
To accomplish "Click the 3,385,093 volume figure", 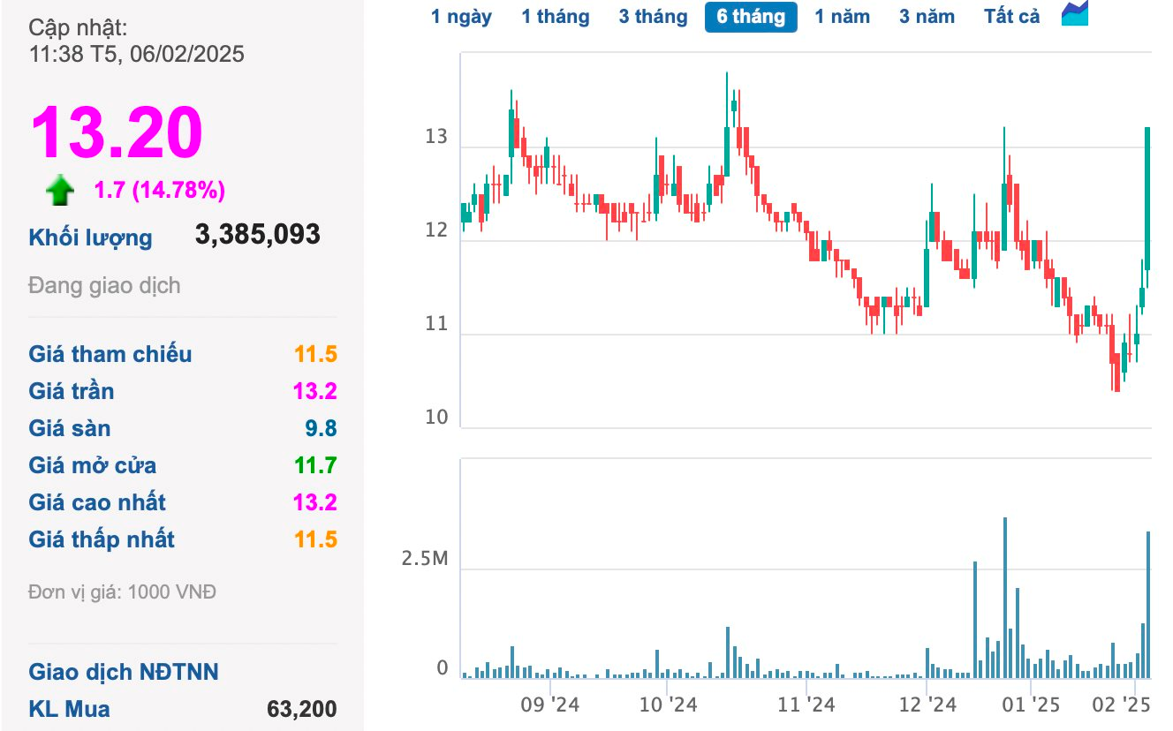I will [258, 235].
